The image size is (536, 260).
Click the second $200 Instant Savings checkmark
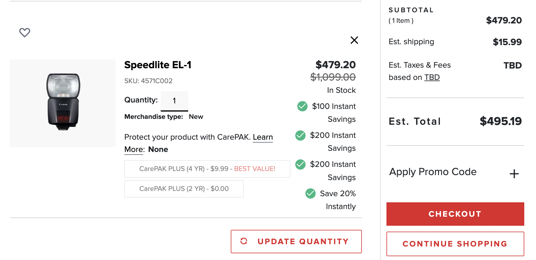tap(300, 164)
